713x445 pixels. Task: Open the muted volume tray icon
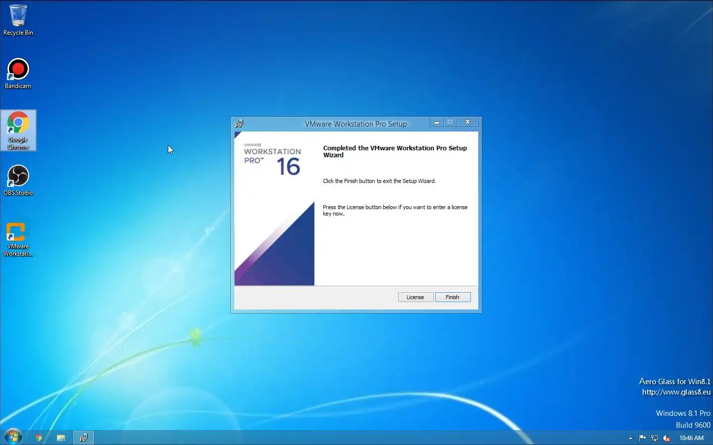[666, 438]
